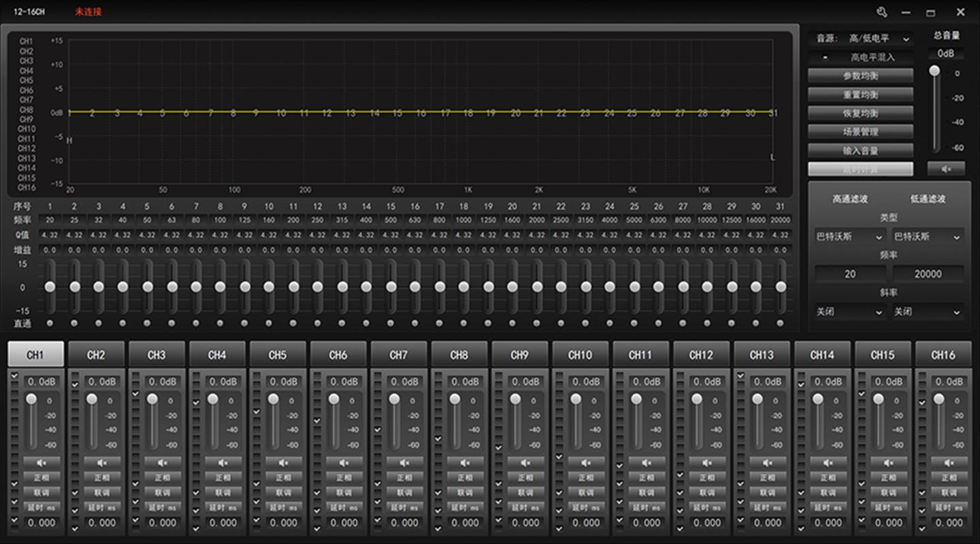980x544 pixels.
Task: Click the 20 Hz band 1 gain slider
Action: (50, 287)
